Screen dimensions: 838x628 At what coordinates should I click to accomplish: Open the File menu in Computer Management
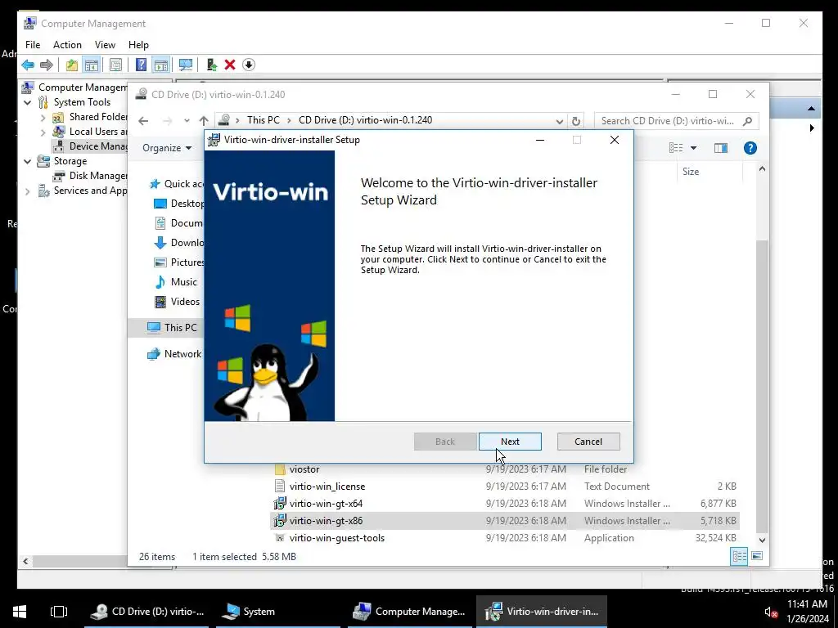33,45
